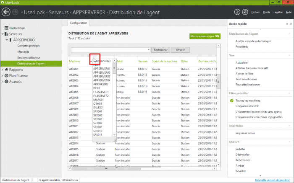Select Uniquement les machines injoignables
This screenshot has height=183, width=294.
(x=259, y=117)
